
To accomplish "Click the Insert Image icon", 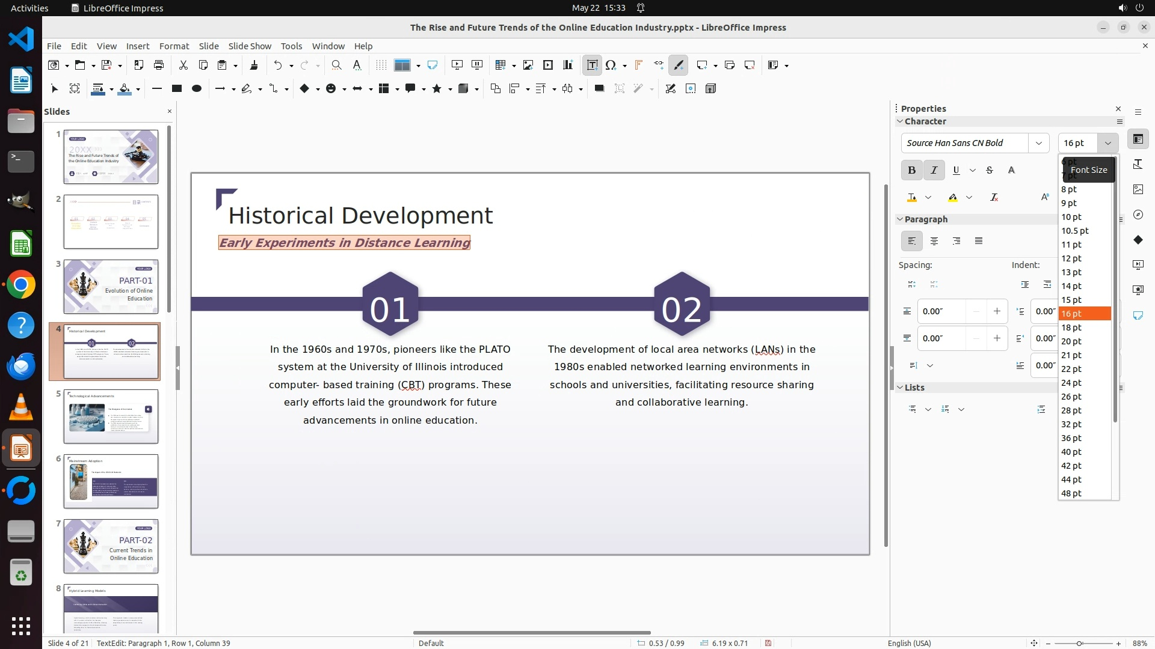I will tap(528, 65).
